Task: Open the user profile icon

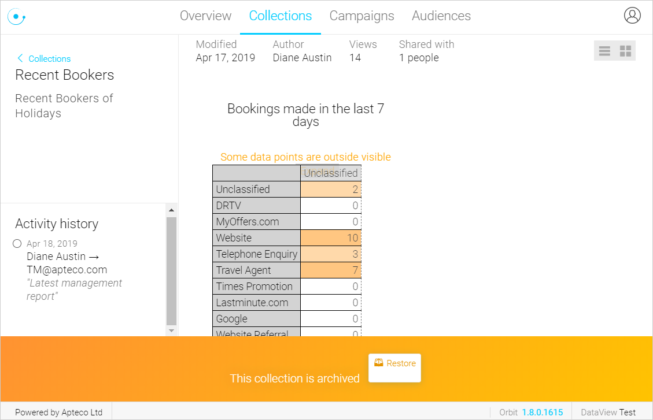Action: pyautogui.click(x=632, y=16)
